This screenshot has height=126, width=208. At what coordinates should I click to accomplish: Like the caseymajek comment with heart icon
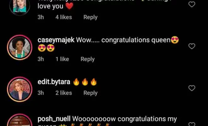click(192, 46)
